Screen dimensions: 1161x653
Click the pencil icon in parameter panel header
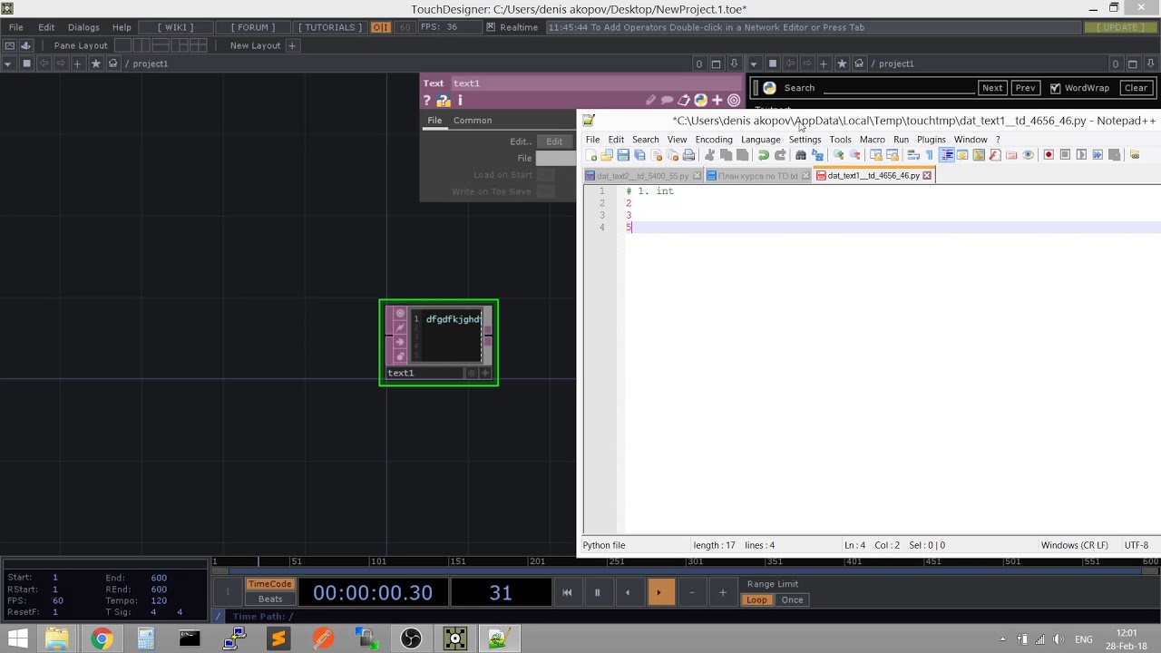coord(650,101)
